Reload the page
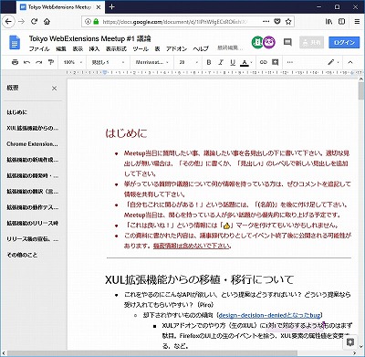Viewport: 365px width, 357px height. pyautogui.click(x=34, y=21)
